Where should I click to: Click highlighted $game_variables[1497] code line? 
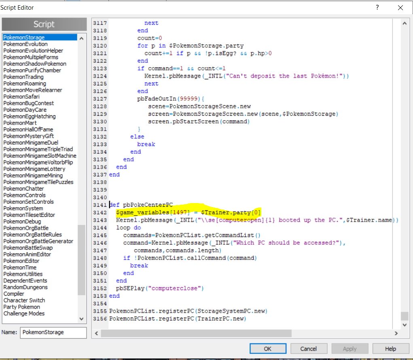pos(188,212)
